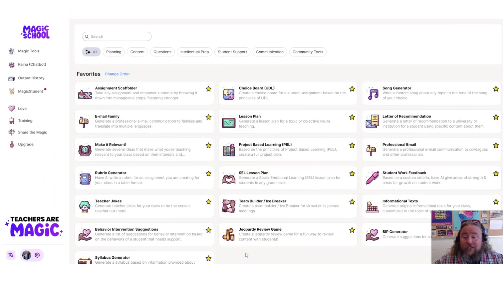Switch to the Community Tools filter
The height and width of the screenshot is (283, 503).
(308, 52)
